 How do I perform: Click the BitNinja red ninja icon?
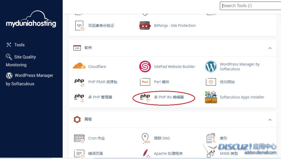(x=145, y=26)
